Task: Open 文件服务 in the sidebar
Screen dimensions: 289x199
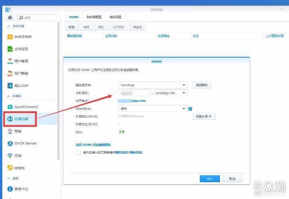Action: point(21,49)
